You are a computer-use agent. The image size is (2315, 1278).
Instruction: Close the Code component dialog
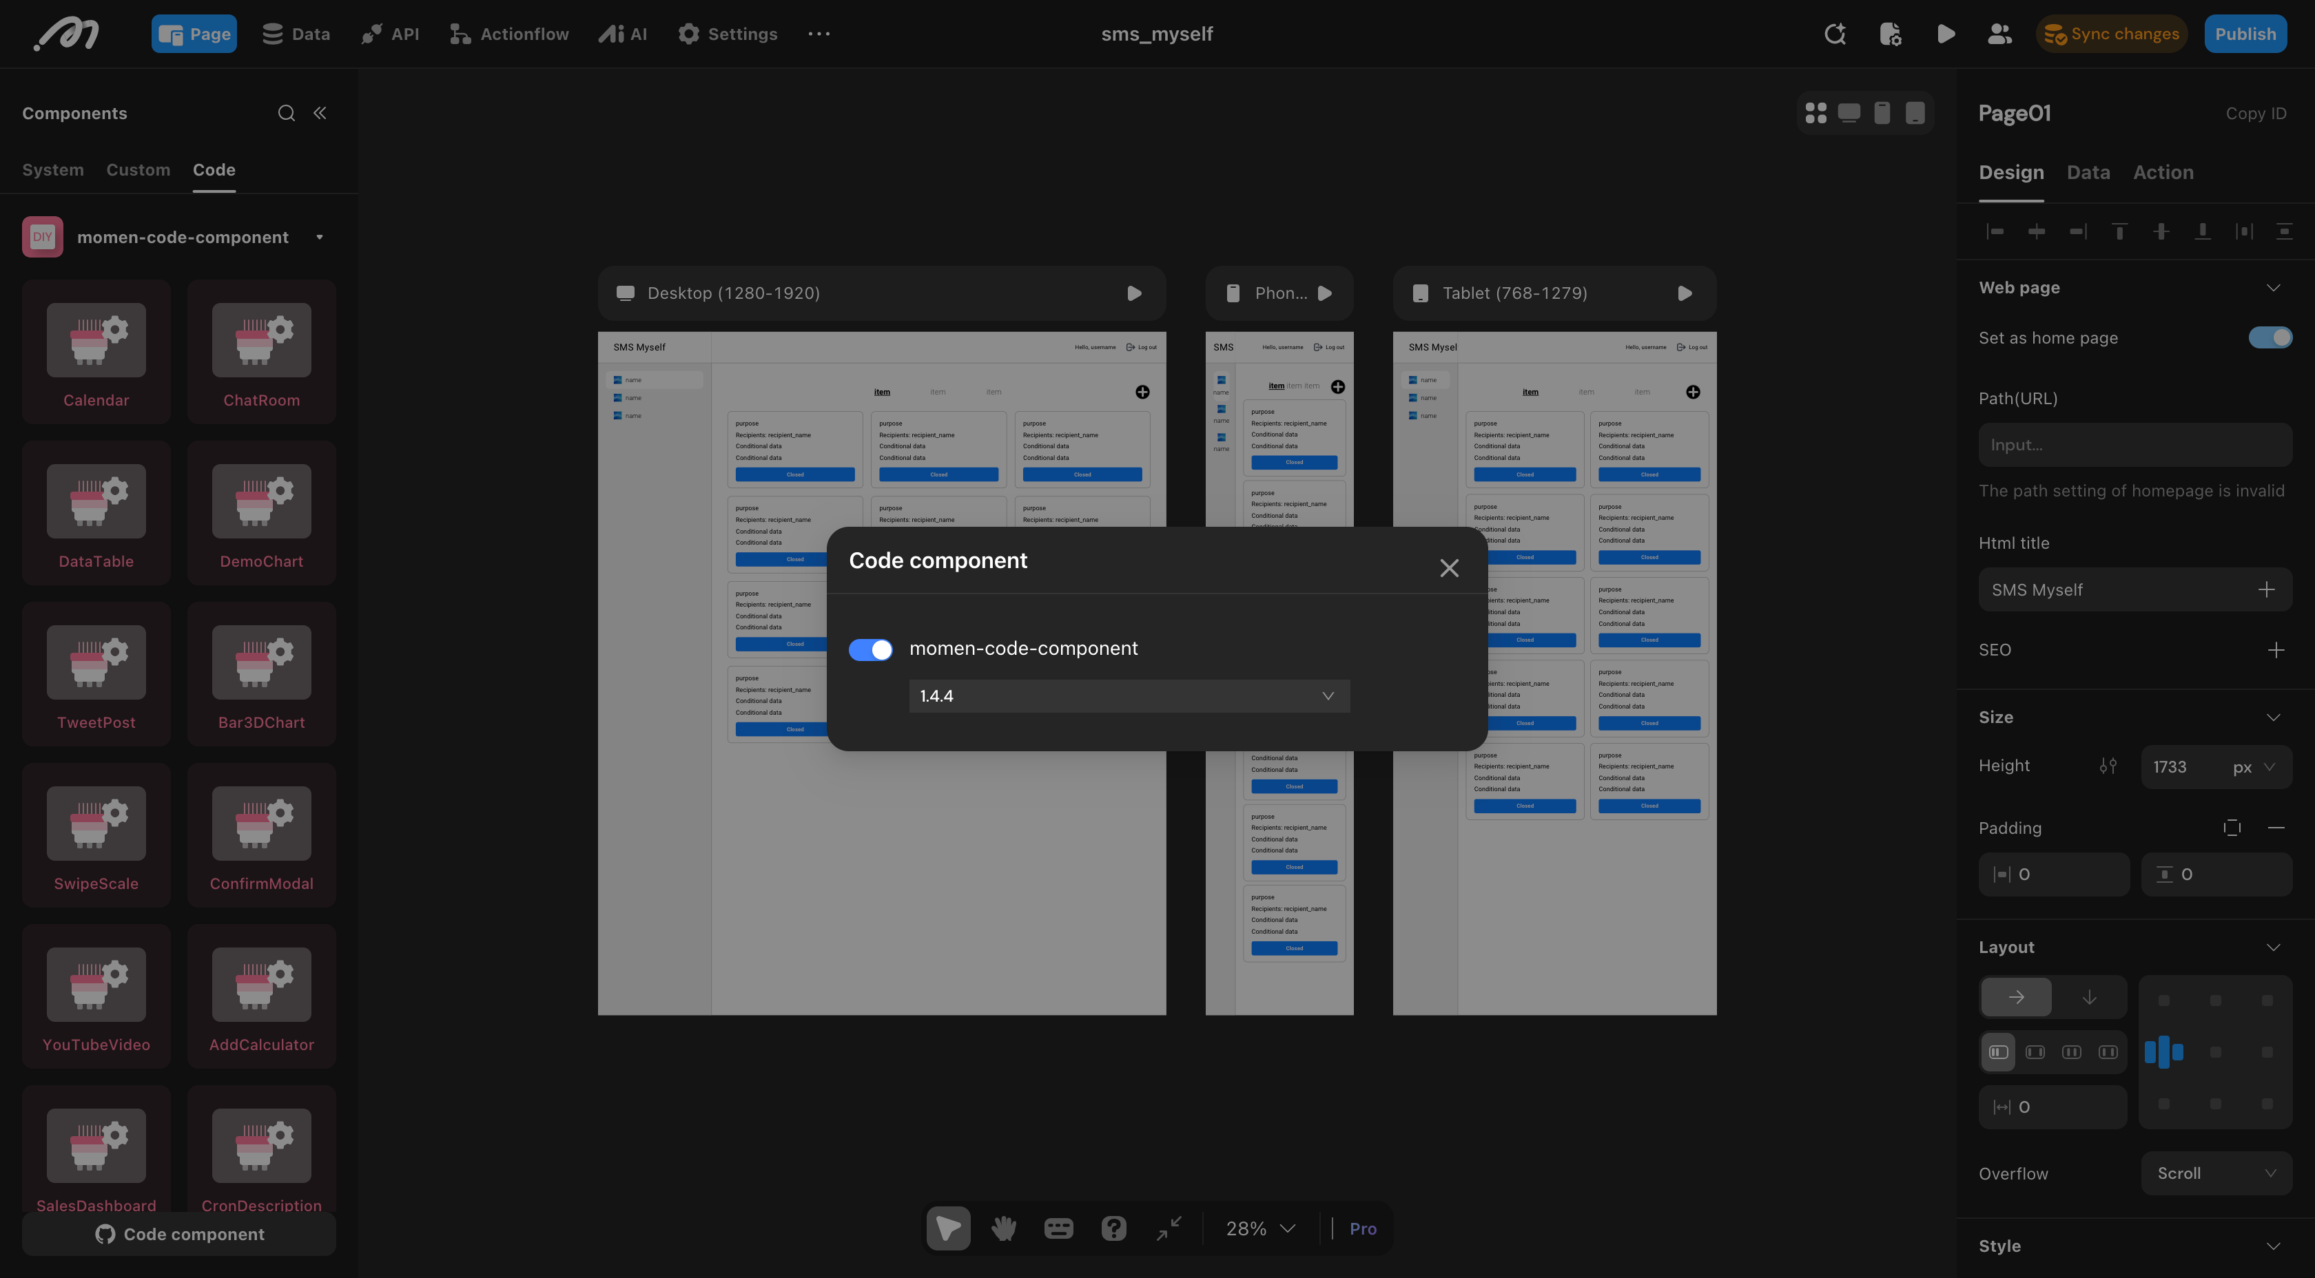point(1449,567)
